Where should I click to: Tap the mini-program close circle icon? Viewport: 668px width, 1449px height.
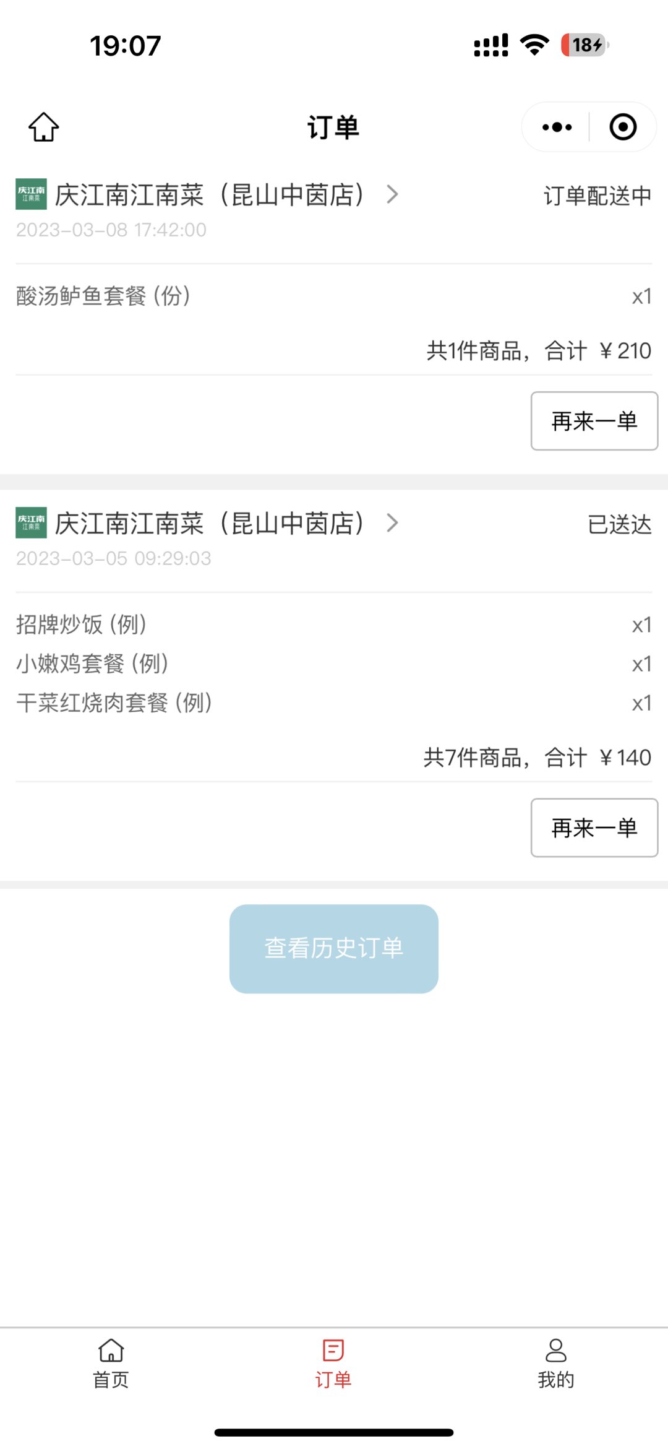point(622,128)
